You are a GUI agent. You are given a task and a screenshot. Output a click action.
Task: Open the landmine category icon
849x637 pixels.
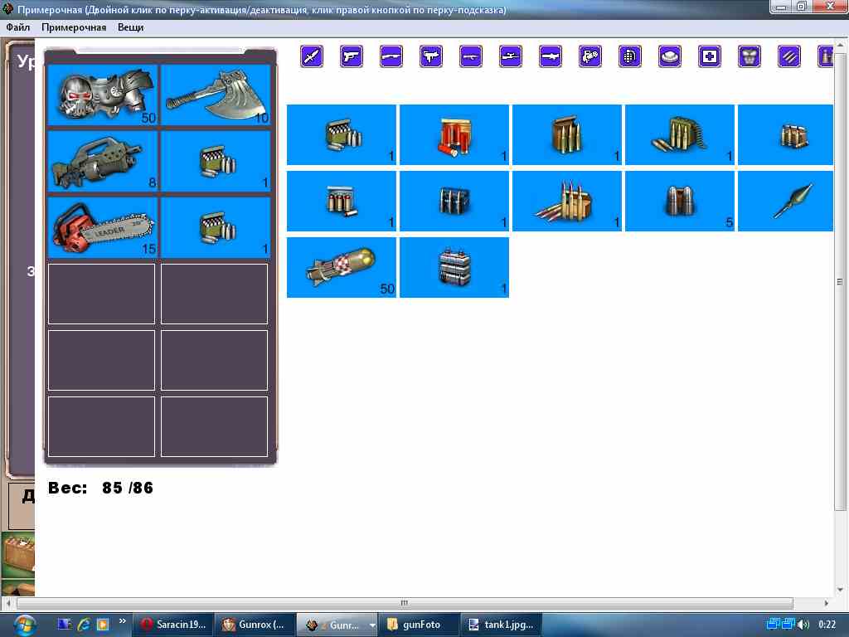click(x=670, y=56)
